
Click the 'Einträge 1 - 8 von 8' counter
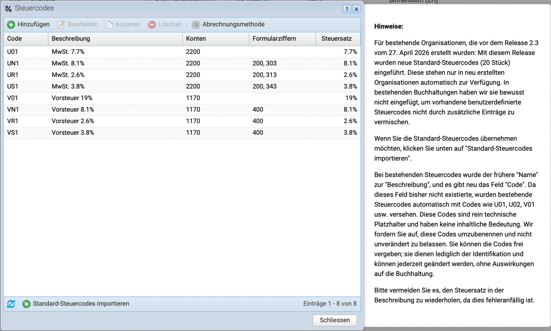(330, 304)
